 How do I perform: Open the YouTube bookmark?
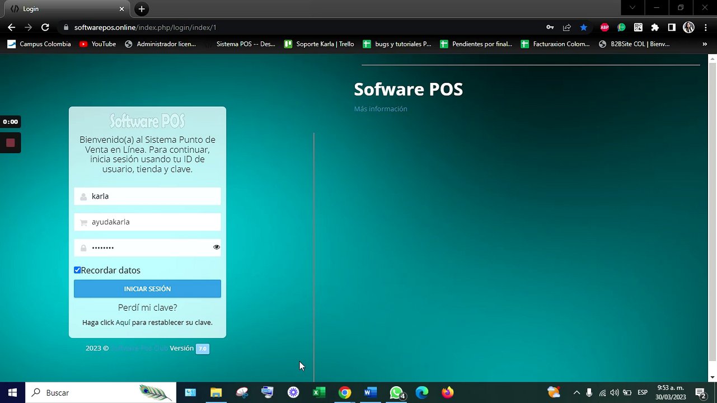pyautogui.click(x=98, y=44)
